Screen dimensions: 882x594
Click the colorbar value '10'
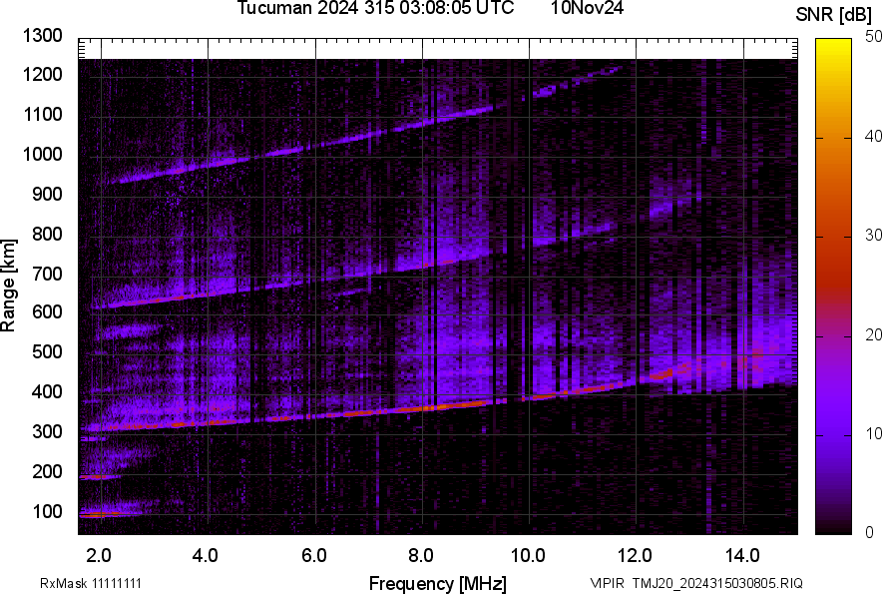point(873,433)
